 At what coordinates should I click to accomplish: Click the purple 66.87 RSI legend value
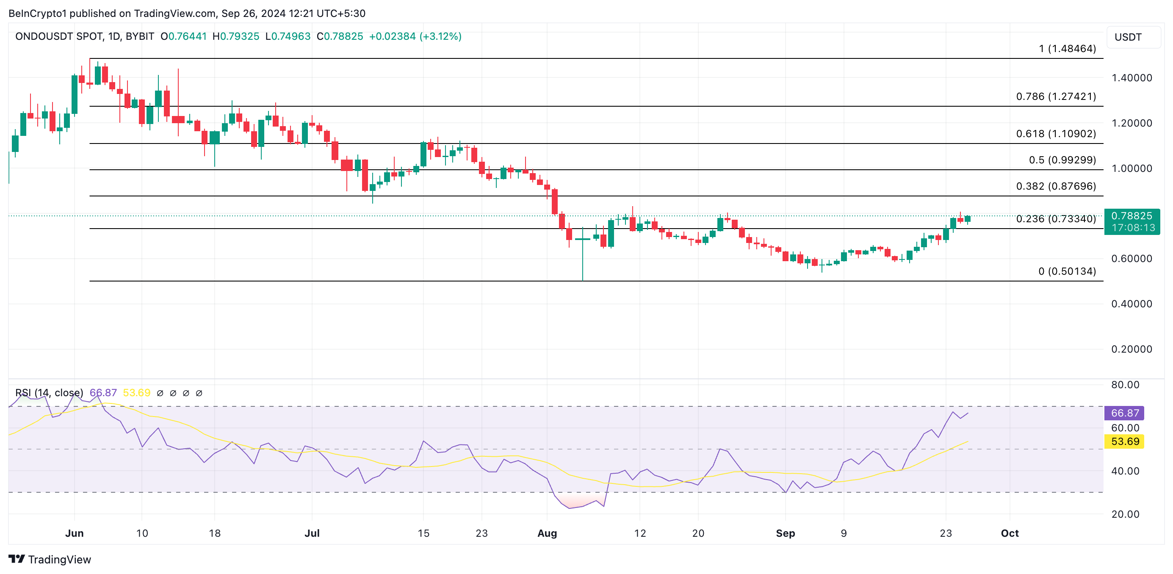(103, 392)
